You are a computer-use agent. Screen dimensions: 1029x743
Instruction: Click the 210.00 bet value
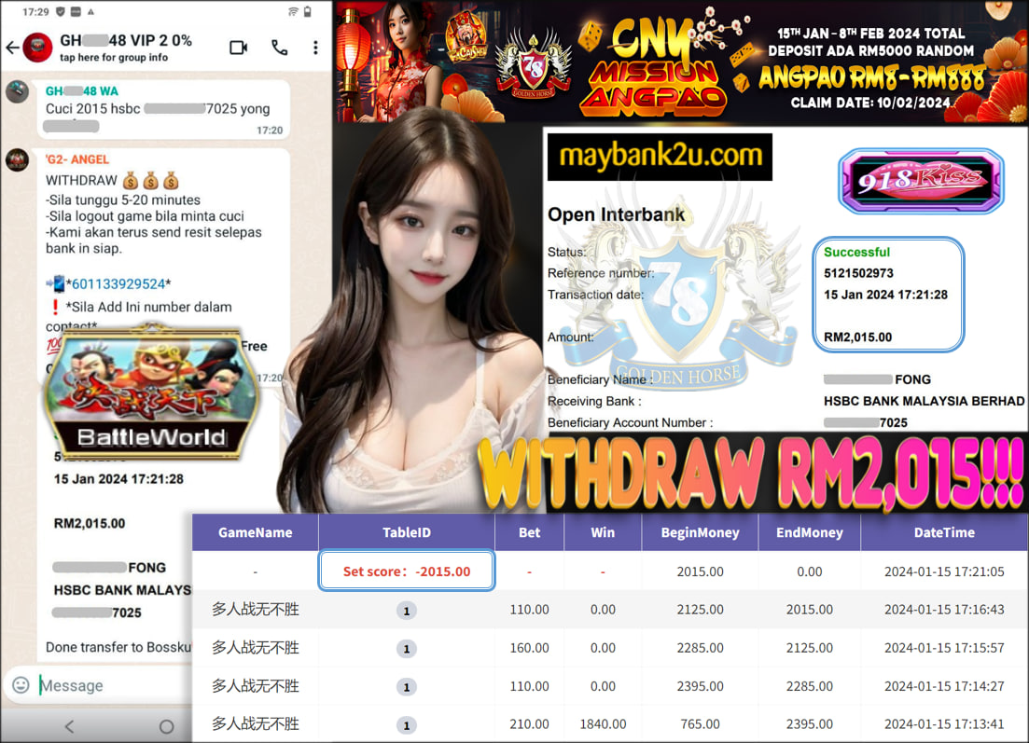tap(529, 724)
